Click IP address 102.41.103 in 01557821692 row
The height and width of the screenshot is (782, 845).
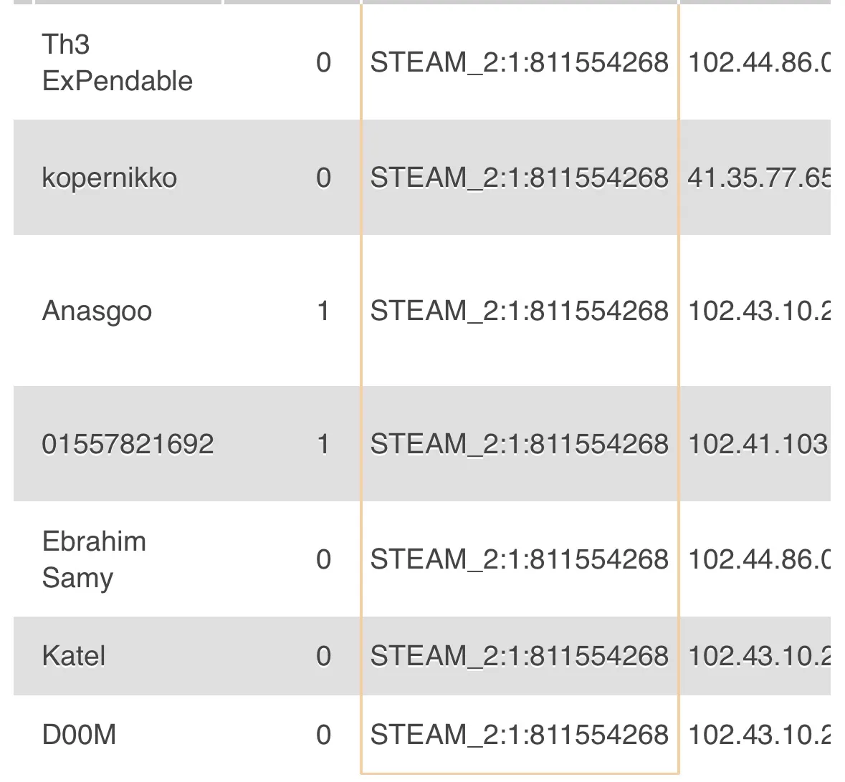click(758, 444)
